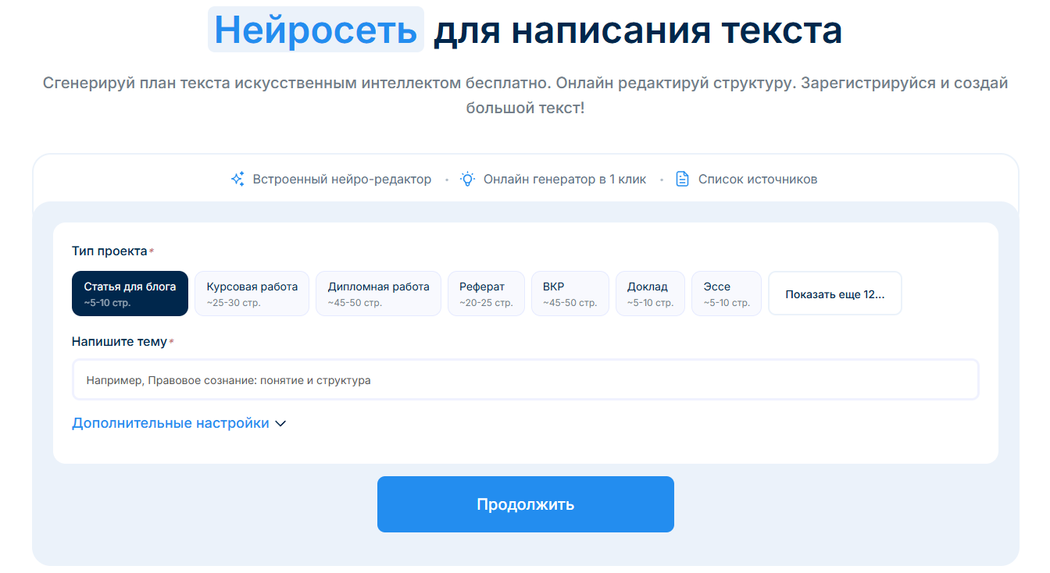Screen dimensions: 1050x573
Task: Choose the Курсовая работа project type
Action: tap(252, 294)
